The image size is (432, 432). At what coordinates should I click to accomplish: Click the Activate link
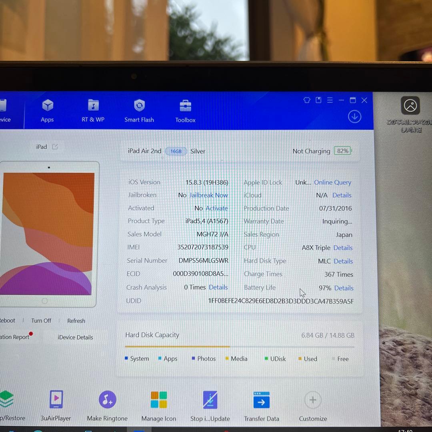pos(216,208)
